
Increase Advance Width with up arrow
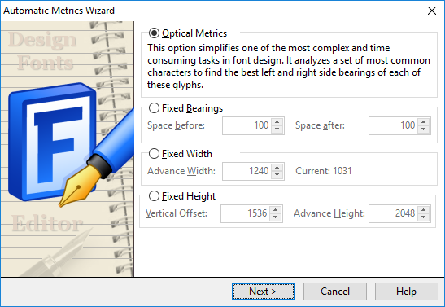tap(277, 168)
